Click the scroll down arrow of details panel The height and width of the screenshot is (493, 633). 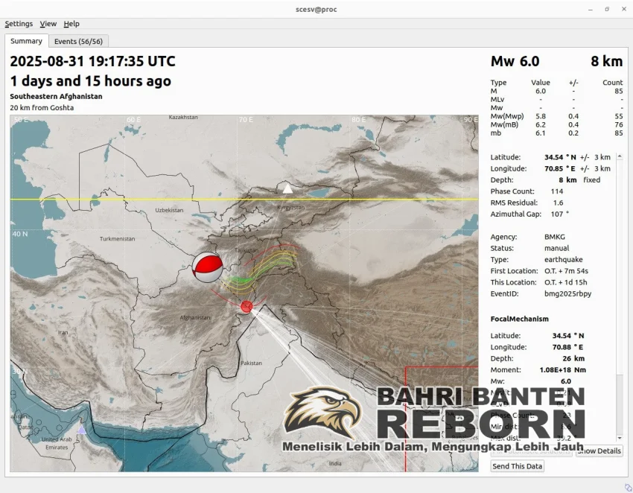tap(620, 438)
